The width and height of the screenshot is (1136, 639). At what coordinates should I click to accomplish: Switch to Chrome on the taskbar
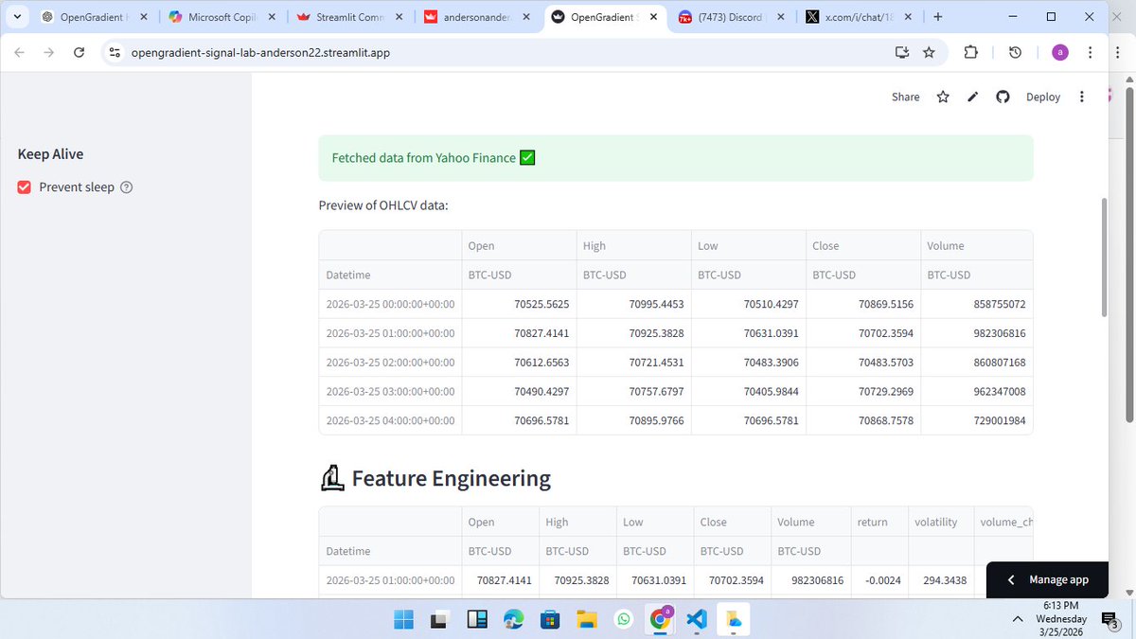(x=660, y=620)
